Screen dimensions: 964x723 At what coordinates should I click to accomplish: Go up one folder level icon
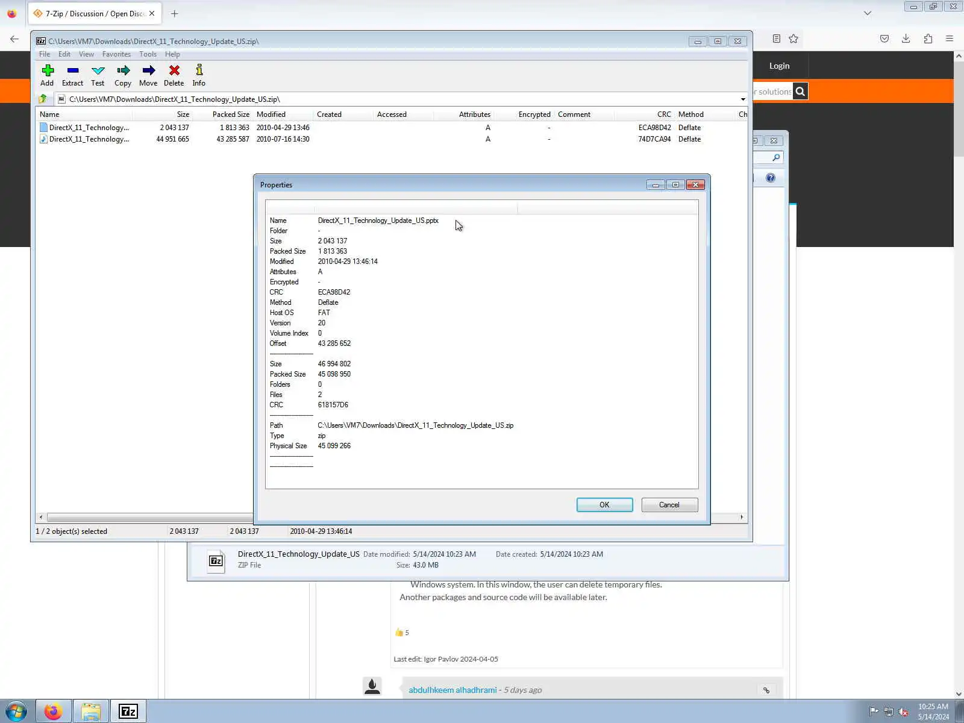tap(43, 99)
